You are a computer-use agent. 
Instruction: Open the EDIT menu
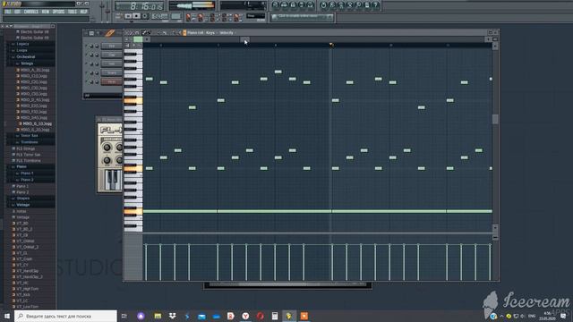(x=18, y=12)
